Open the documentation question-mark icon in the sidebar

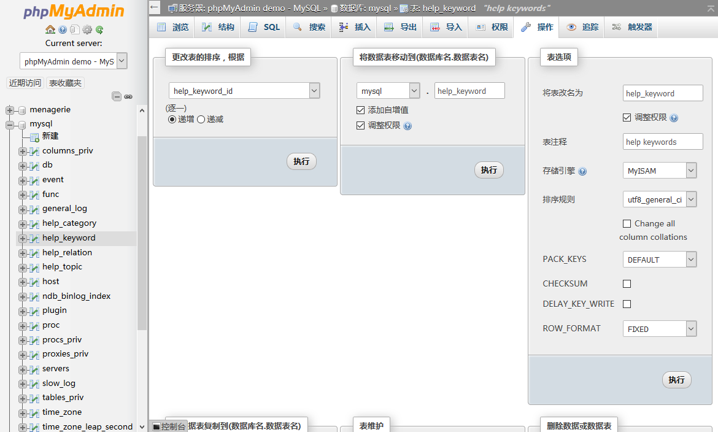63,29
